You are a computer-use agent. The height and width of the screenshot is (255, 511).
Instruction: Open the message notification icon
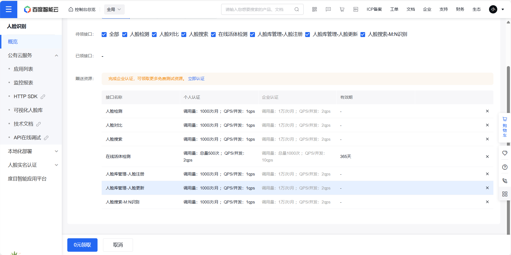click(328, 9)
